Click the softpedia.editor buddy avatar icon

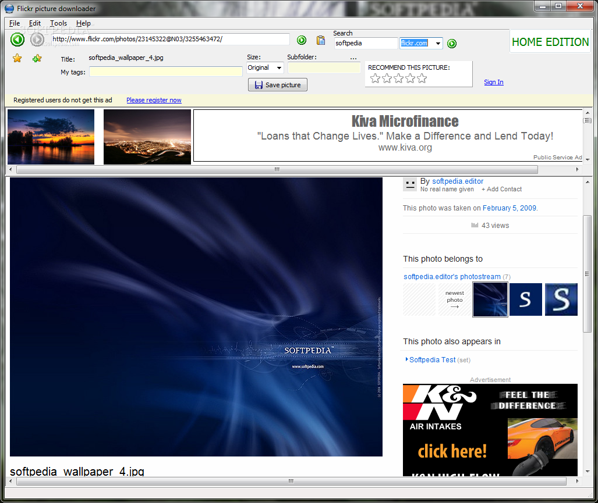(x=410, y=185)
